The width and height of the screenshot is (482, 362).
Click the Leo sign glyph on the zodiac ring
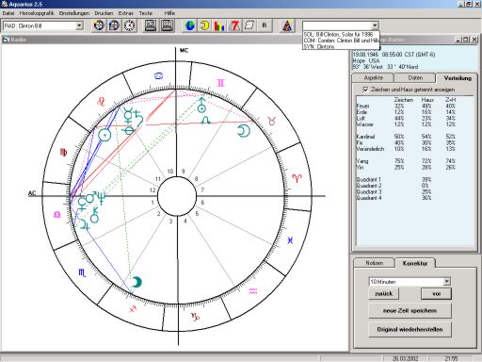point(101,102)
